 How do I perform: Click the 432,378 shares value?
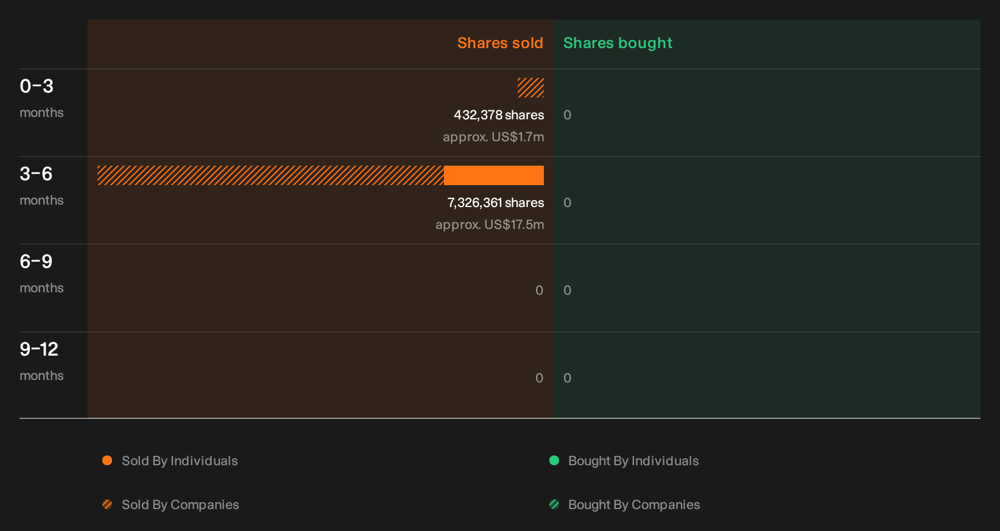click(x=499, y=115)
